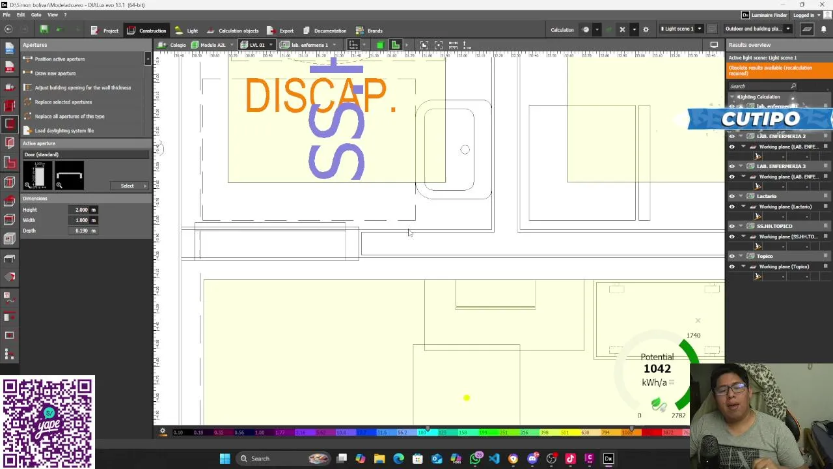Open the Documentation mode tab
833x469 pixels.
(323, 31)
